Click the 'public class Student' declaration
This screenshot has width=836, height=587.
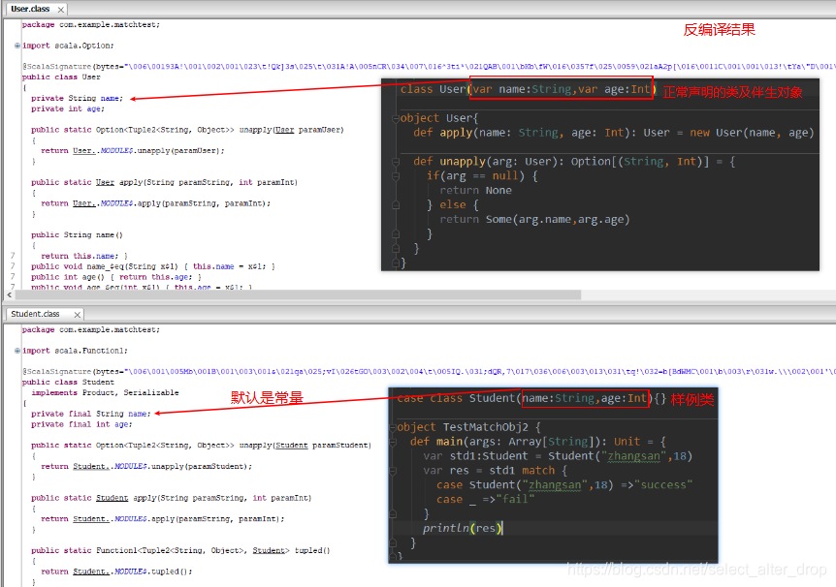[68, 383]
